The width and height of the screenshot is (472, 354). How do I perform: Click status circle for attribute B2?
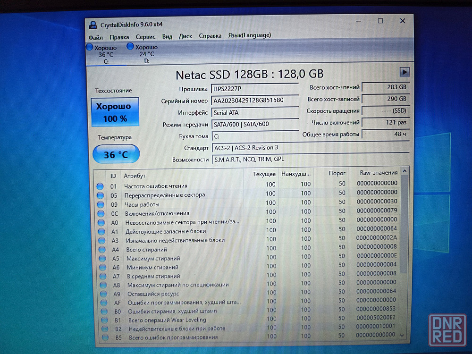(x=105, y=329)
